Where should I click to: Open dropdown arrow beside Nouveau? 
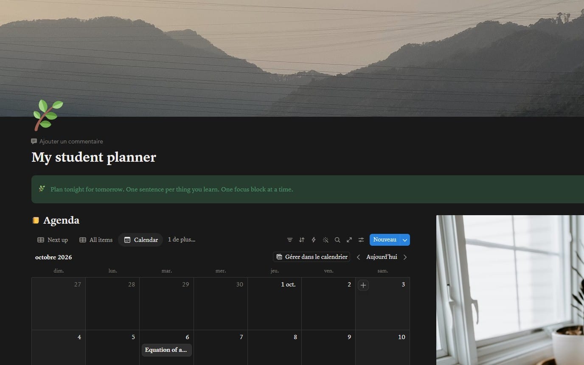[x=405, y=240]
